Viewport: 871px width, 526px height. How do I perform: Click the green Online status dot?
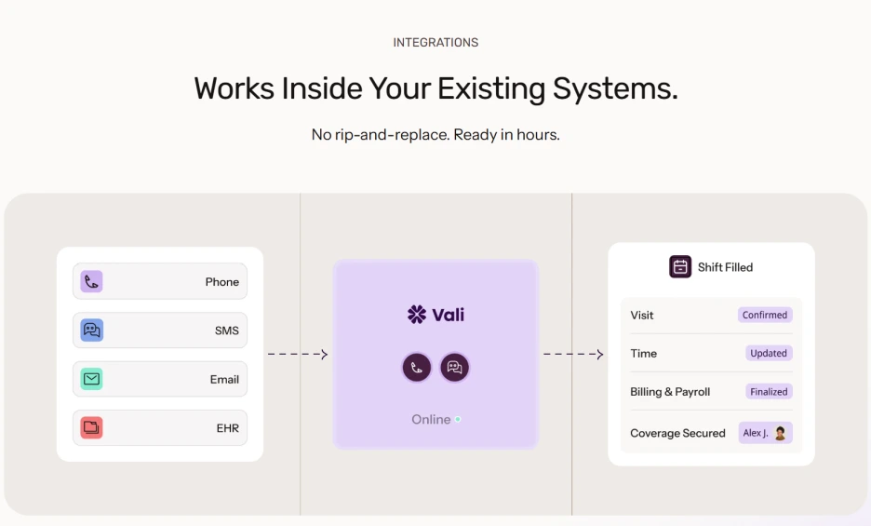(458, 419)
